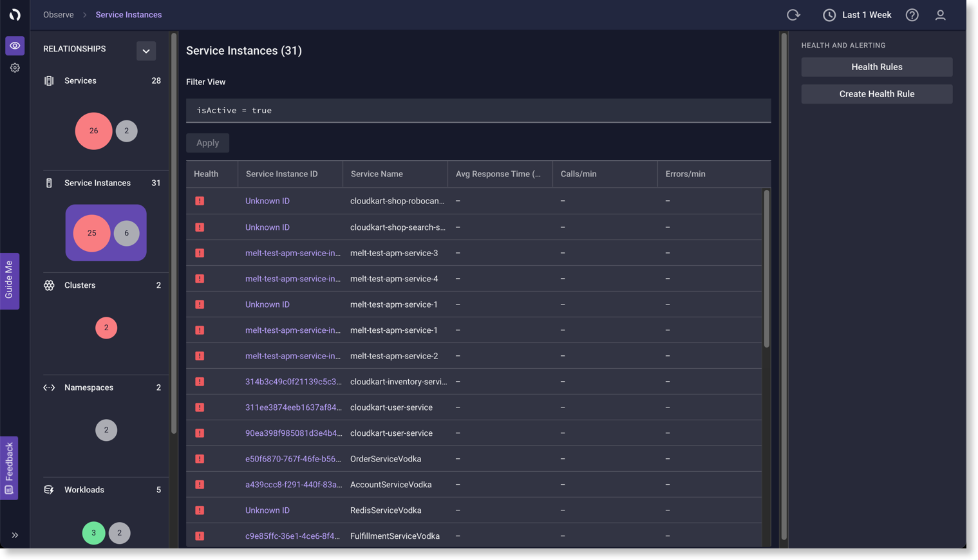
Task: Click into the isActive = true filter field
Action: (478, 111)
